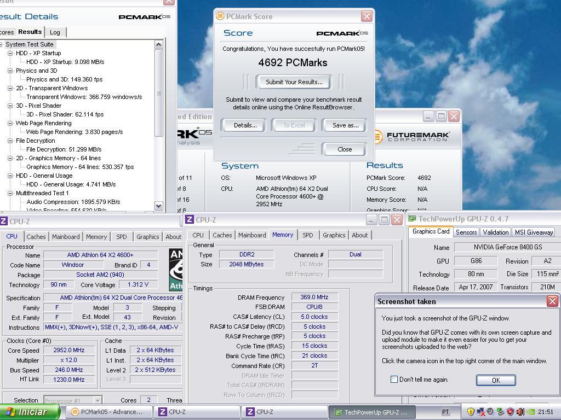Select the NVIDIA GeForce 8400 GS name field

click(508, 247)
